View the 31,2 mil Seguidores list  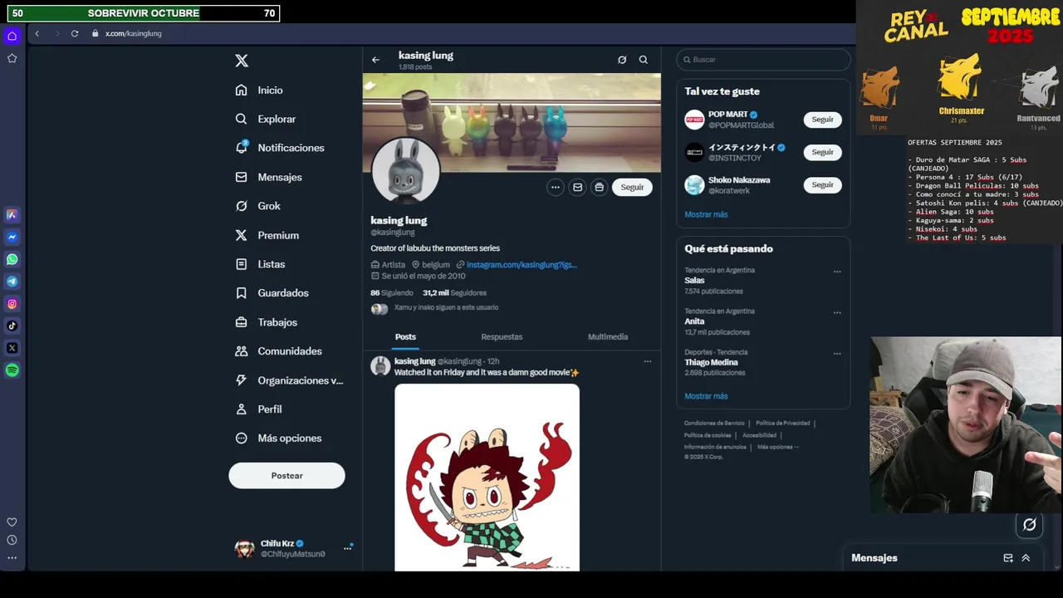454,293
